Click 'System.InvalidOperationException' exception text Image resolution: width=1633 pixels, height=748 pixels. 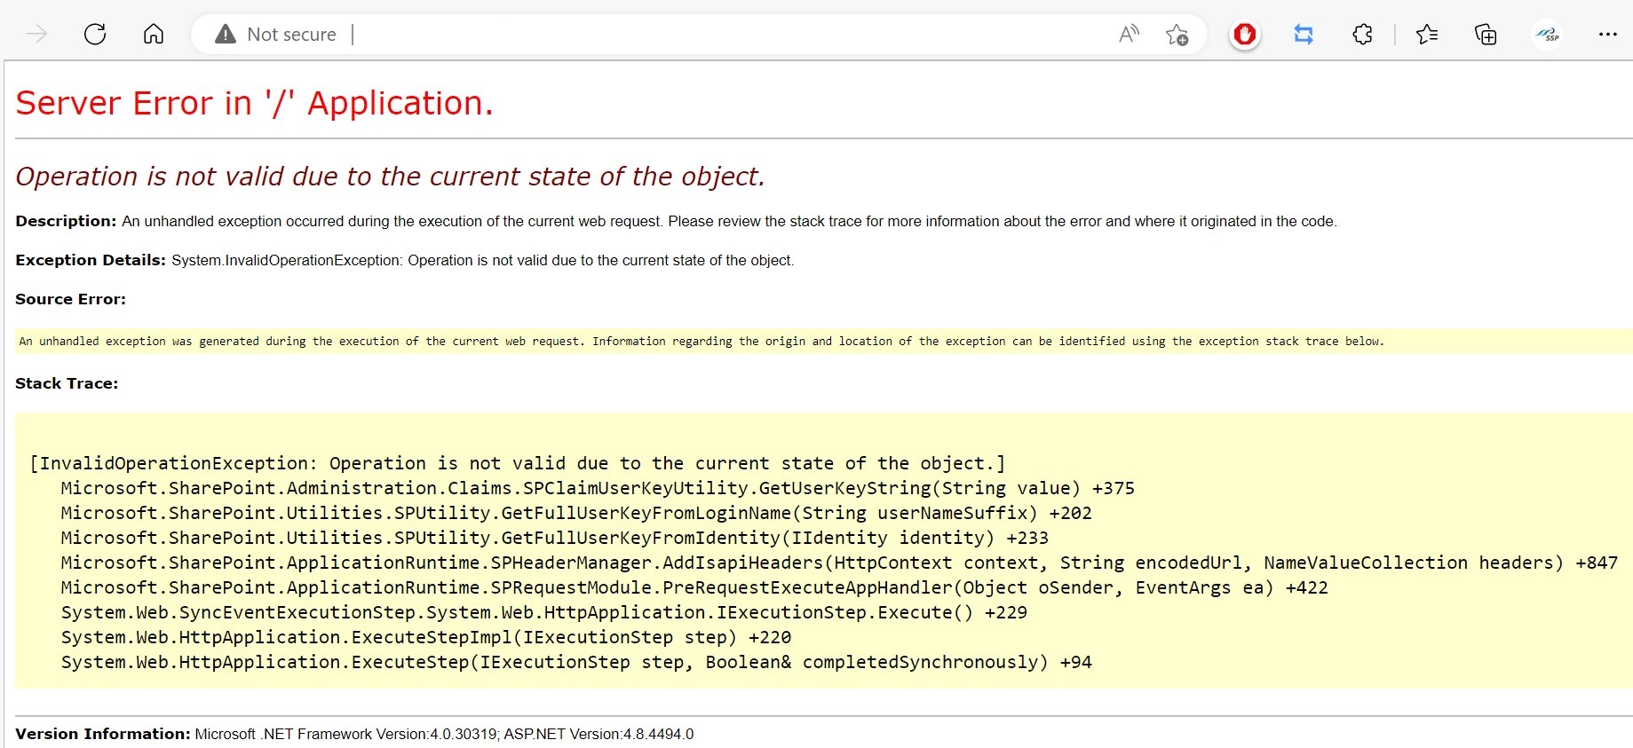[x=286, y=260]
